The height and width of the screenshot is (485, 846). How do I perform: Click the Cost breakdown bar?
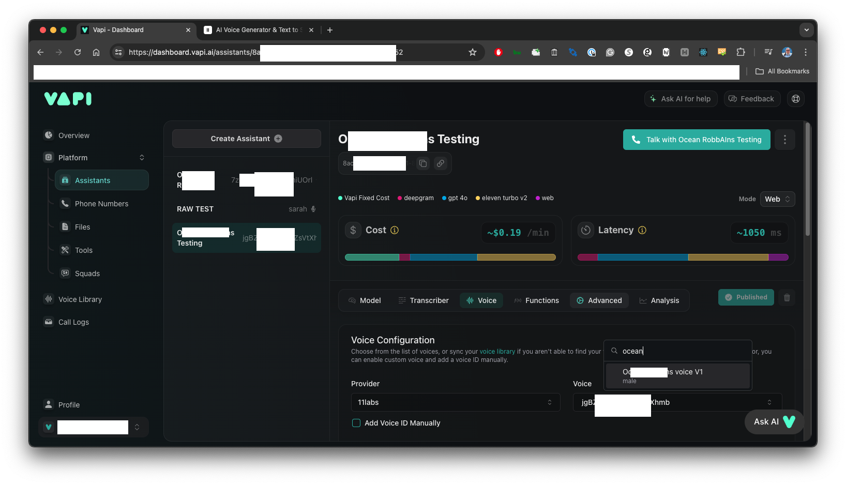click(x=450, y=257)
